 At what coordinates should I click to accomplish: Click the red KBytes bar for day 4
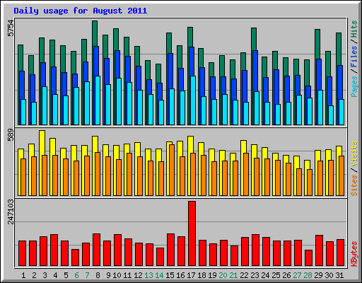54,250
